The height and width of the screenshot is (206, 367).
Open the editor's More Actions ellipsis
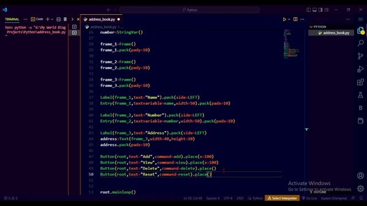coord(302,19)
